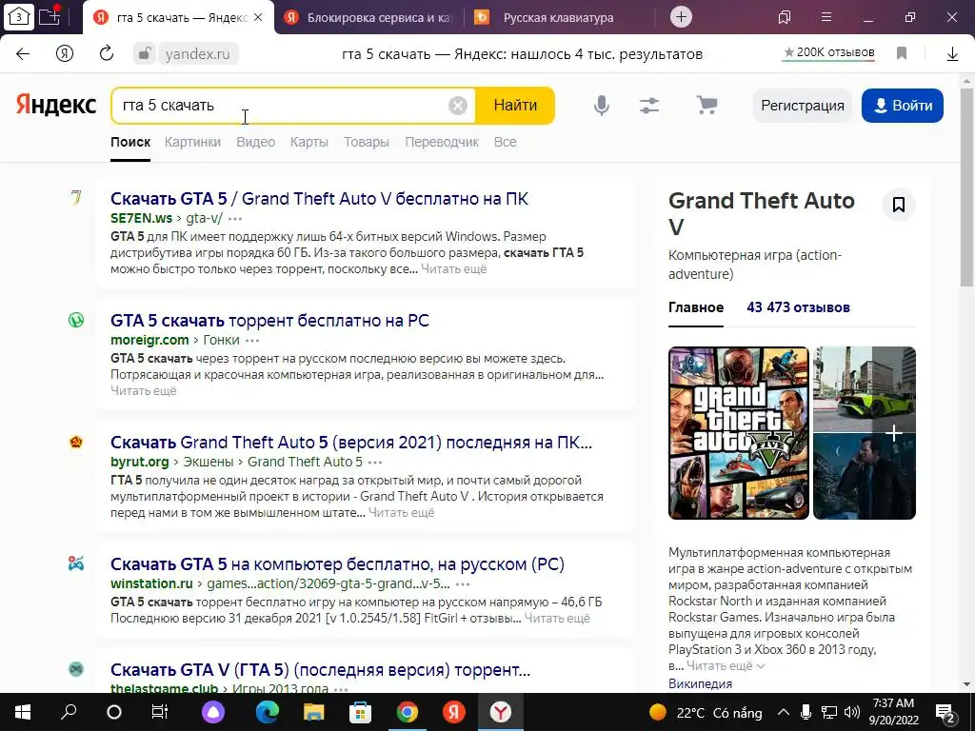Switch to 'Карты' tab
The width and height of the screenshot is (975, 731).
pos(309,143)
